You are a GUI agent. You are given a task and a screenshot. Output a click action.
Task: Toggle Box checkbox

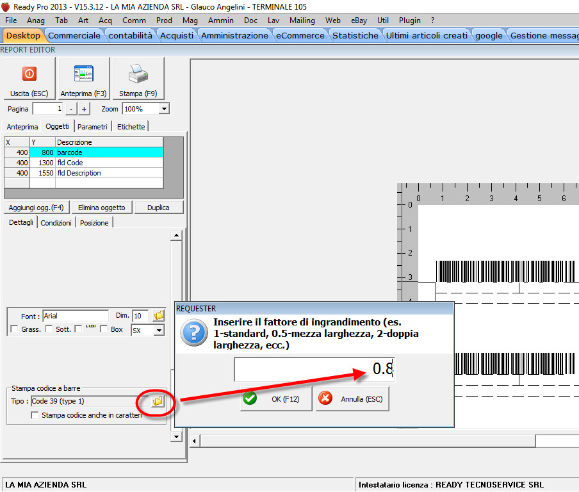[x=104, y=329]
